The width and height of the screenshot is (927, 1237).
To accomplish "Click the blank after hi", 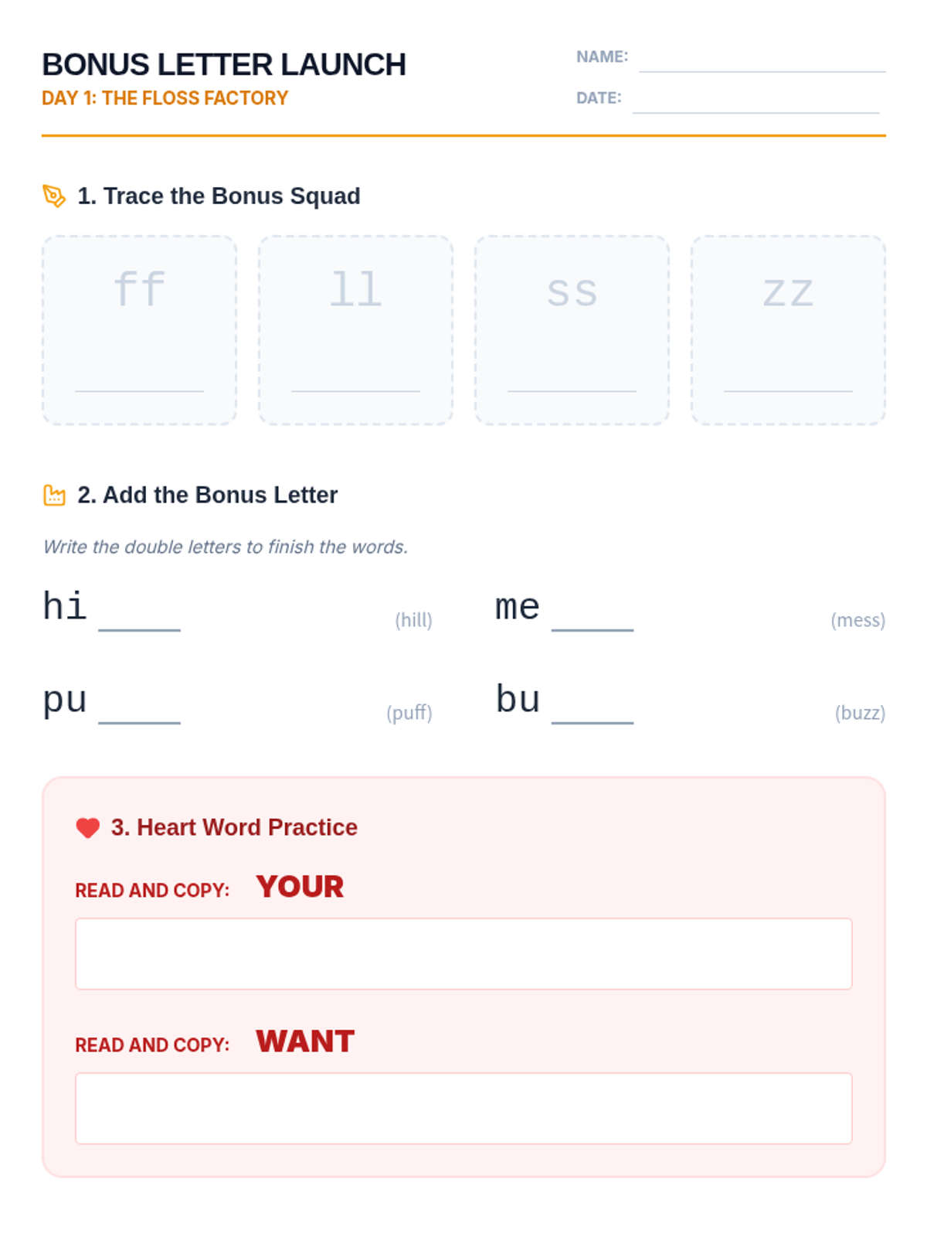I will pyautogui.click(x=139, y=615).
